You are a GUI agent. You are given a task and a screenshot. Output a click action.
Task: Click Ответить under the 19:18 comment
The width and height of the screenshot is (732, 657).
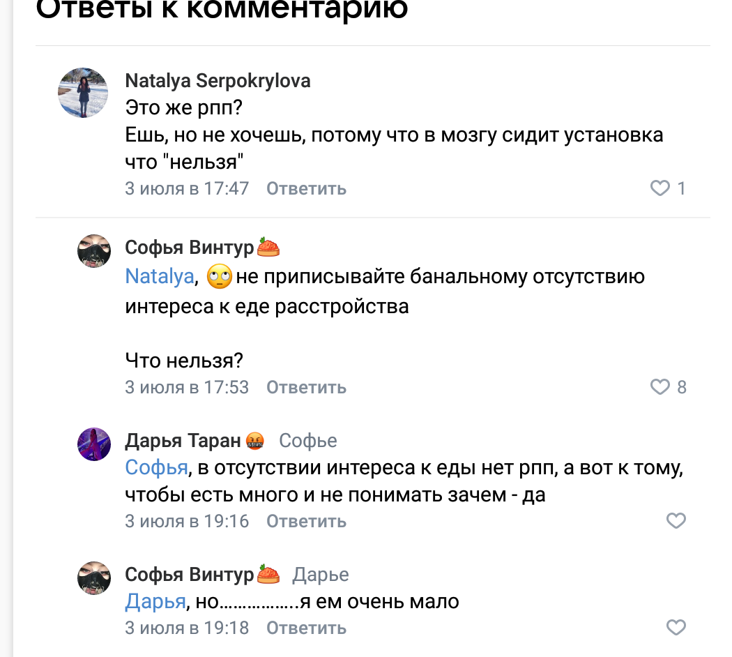[306, 628]
